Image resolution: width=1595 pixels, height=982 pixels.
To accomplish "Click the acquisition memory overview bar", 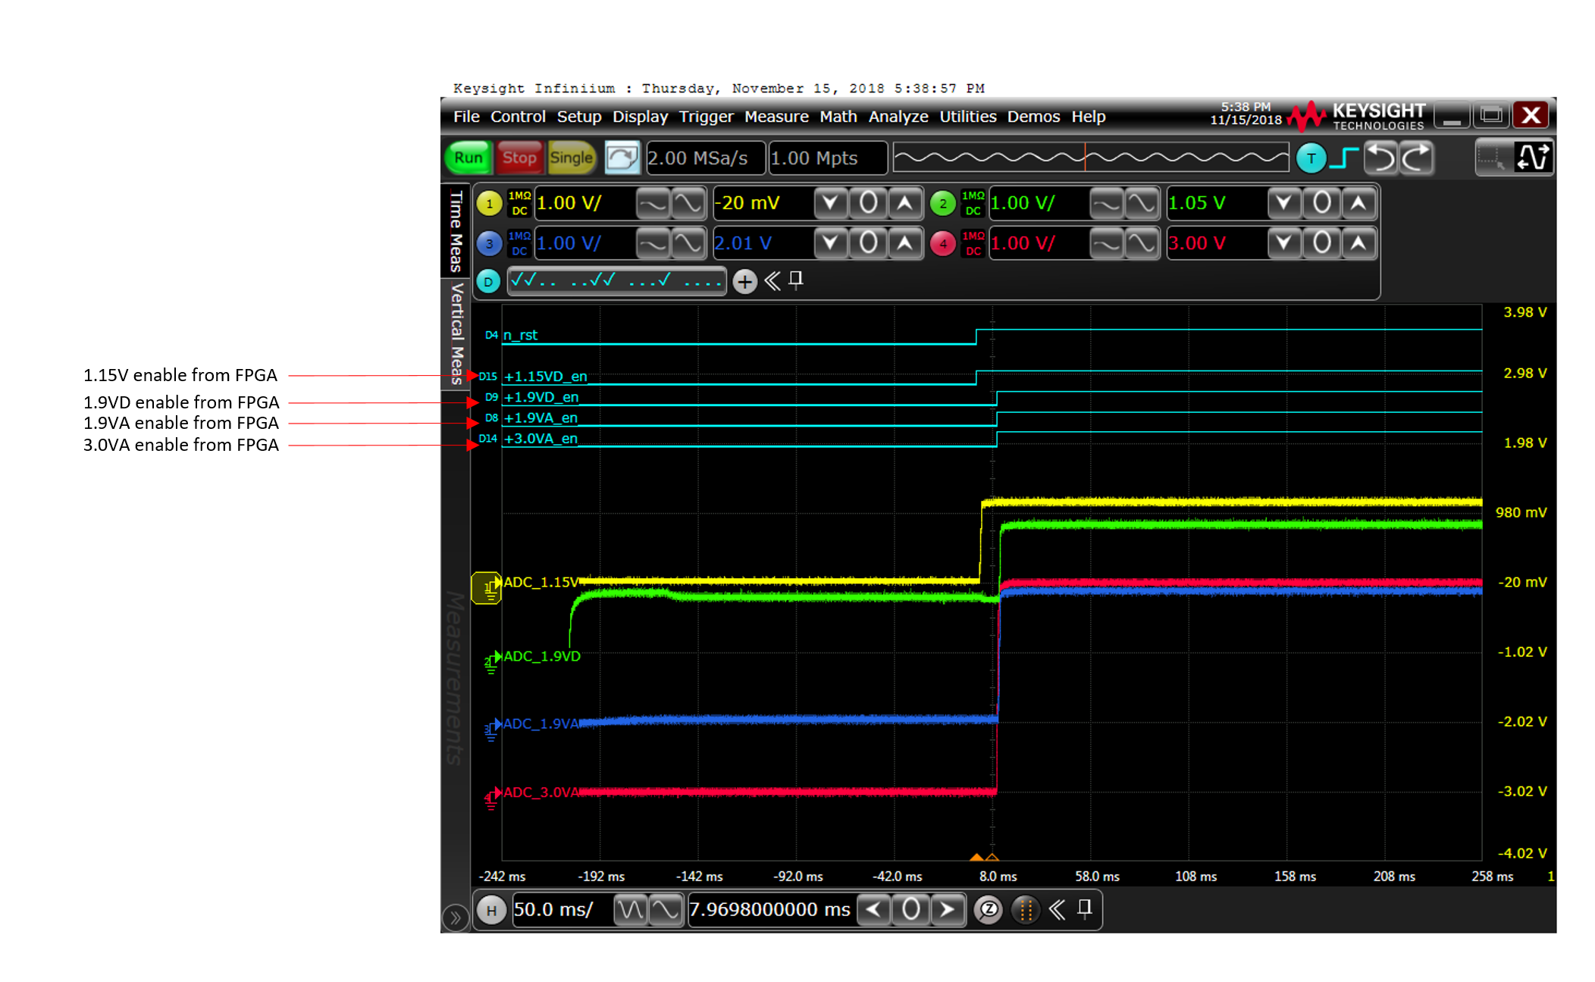I will (1090, 158).
